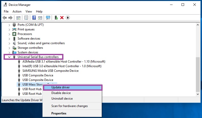
Task: Select the Software devices label
Action: (x=29, y=39)
